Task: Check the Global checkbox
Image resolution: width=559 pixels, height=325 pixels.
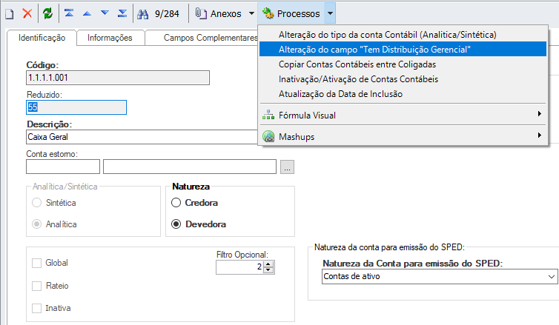Action: [x=37, y=263]
